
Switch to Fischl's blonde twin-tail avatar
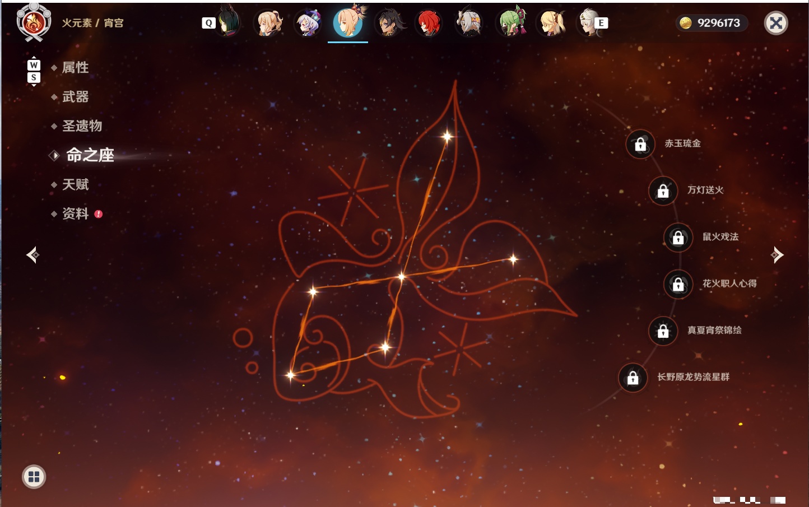point(552,23)
